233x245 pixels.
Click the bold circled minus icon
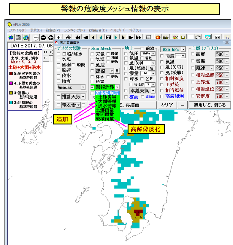[x=43, y=38]
